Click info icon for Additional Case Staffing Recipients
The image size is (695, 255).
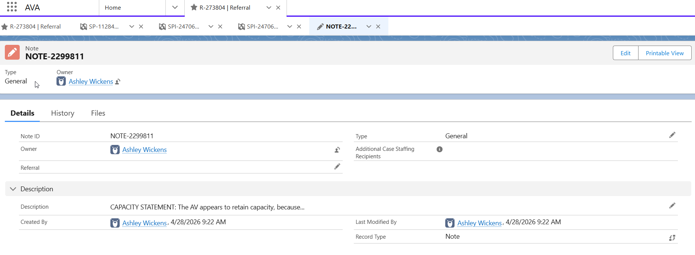[x=439, y=149]
